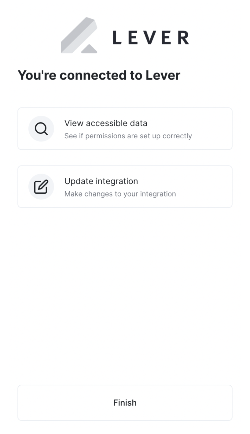Click the LEVER wordmark
Viewport: 250px width, 434px height.
(x=151, y=37)
